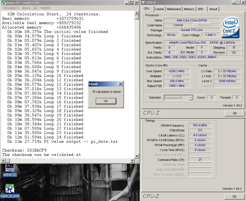The width and height of the screenshot is (246, 201).
Task: Click the Cycle Time (tRAS) value 9 clocks
Action: point(200,150)
